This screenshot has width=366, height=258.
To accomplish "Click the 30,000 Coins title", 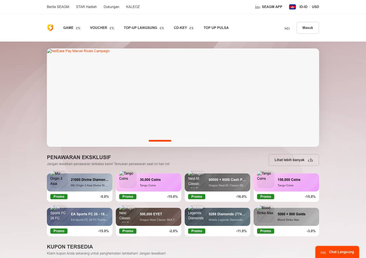I will pos(150,180).
